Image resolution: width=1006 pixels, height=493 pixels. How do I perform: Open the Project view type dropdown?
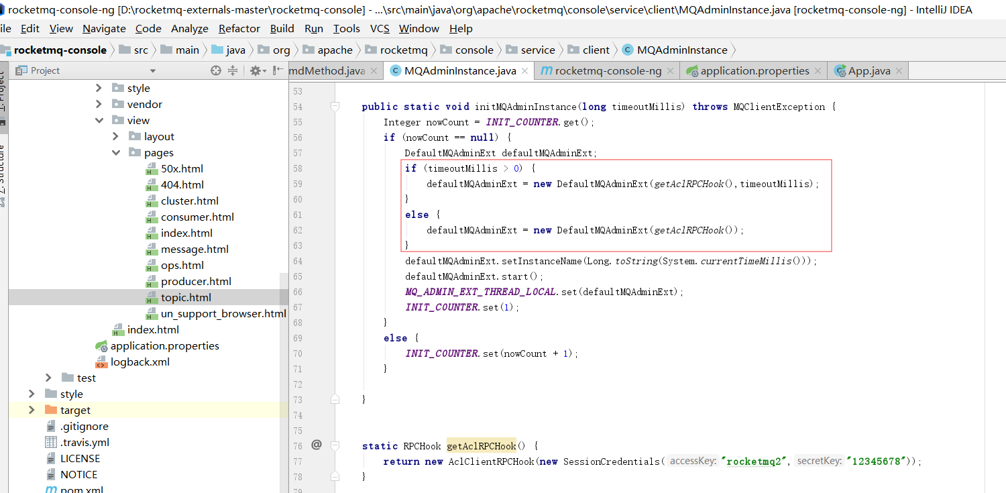tap(152, 71)
